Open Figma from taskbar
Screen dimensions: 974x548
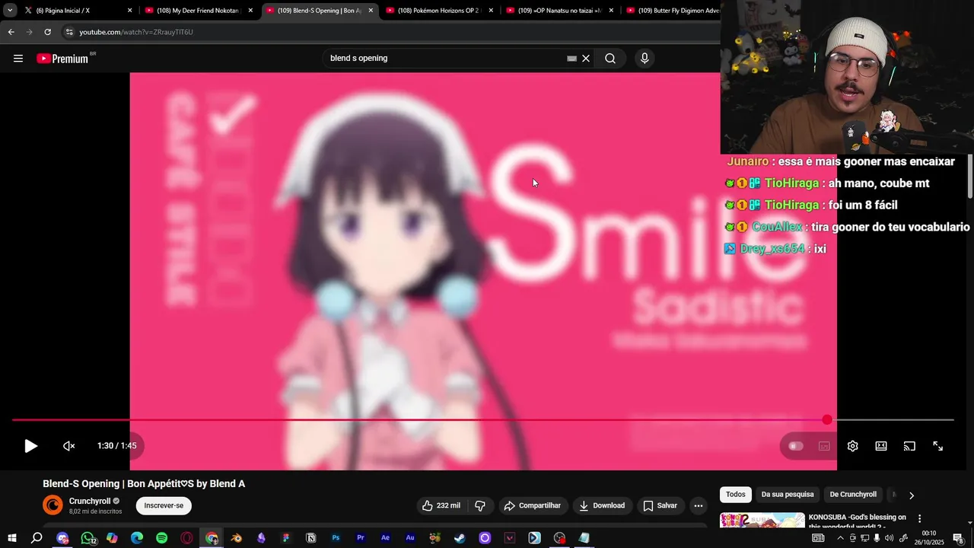click(286, 538)
